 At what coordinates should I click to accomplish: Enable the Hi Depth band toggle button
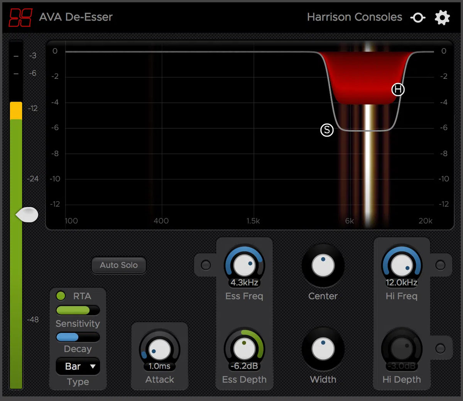pyautogui.click(x=440, y=348)
